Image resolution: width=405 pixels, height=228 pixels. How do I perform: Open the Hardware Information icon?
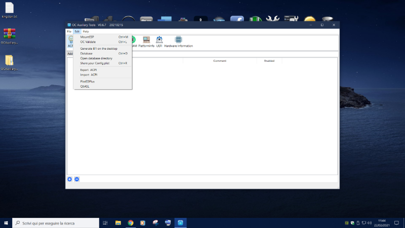click(179, 42)
